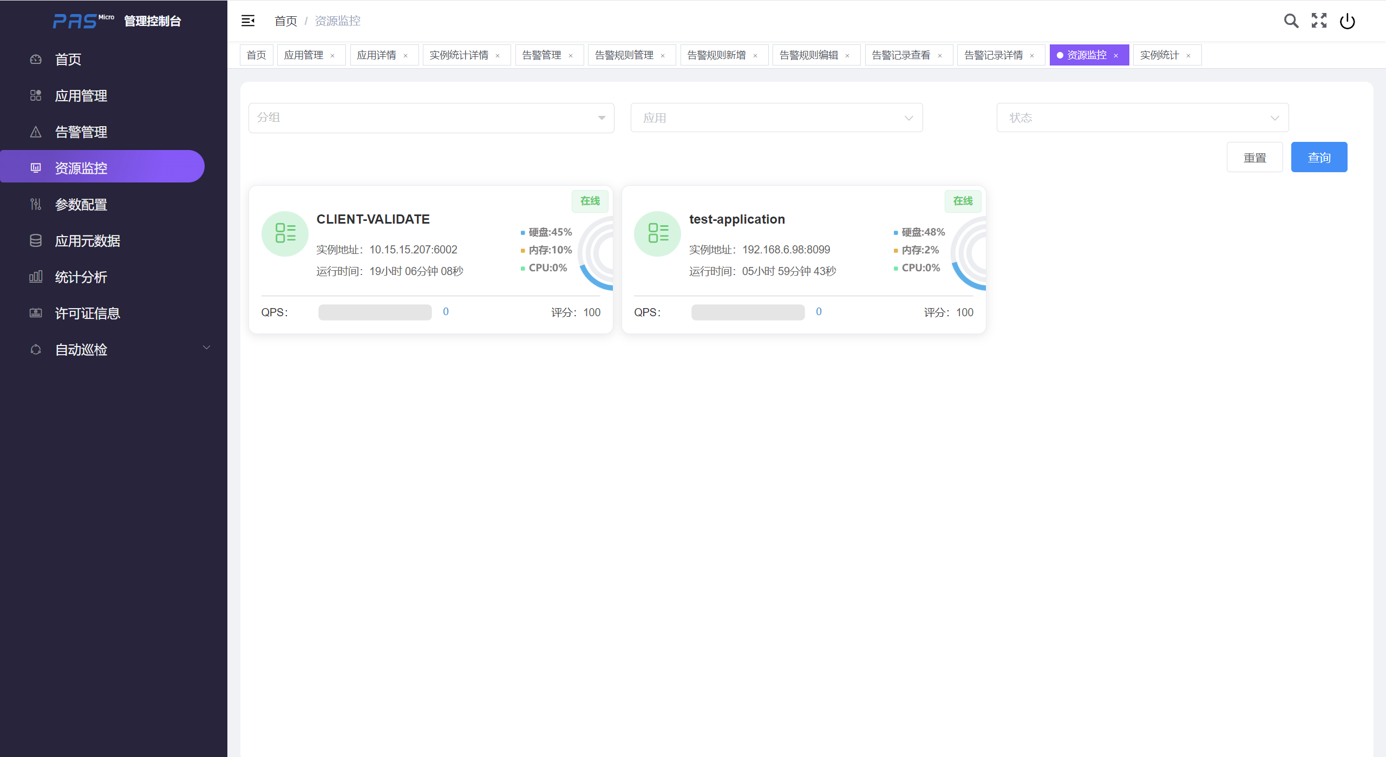The width and height of the screenshot is (1386, 757).
Task: Switch to the 实例统计 tab
Action: click(1159, 55)
